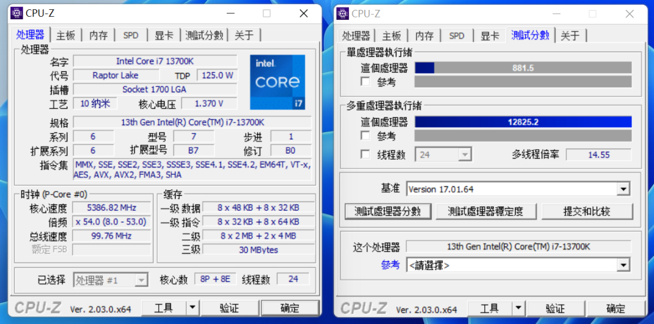The height and width of the screenshot is (324, 654).
Task: Switch to the 主板 tab in left window
Action: point(66,35)
